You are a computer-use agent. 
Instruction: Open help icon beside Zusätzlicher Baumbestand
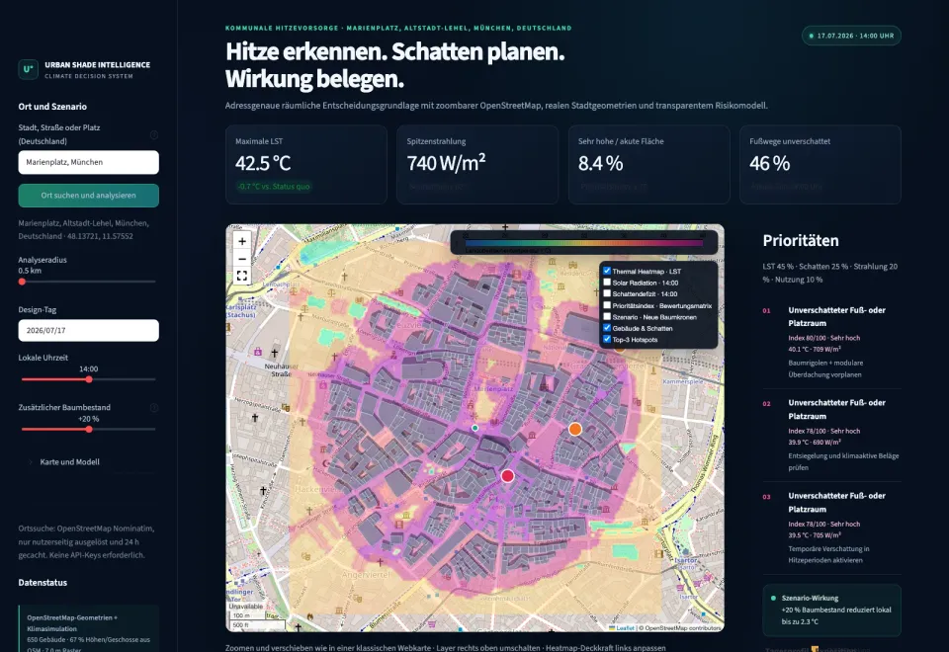[x=154, y=408]
